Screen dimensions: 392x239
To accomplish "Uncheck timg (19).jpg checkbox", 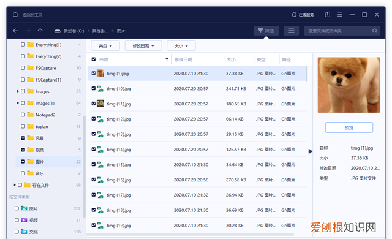I will 94,226.
